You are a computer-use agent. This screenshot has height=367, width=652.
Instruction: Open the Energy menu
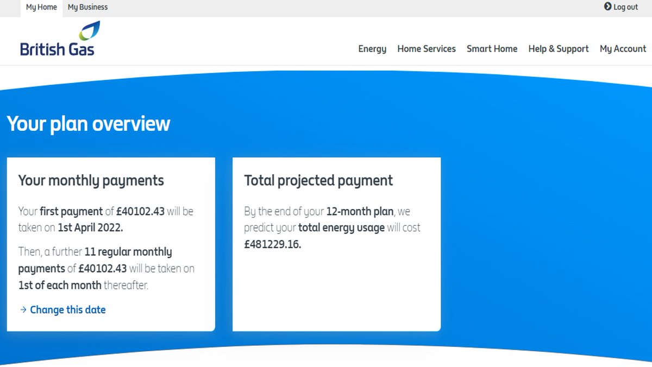pos(372,49)
